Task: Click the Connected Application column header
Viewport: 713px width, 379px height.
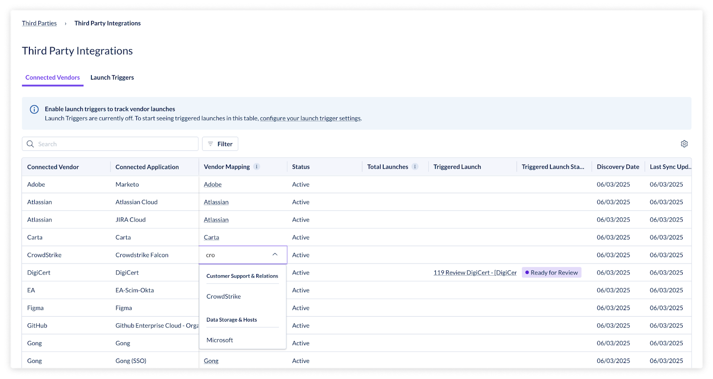Action: 147,167
